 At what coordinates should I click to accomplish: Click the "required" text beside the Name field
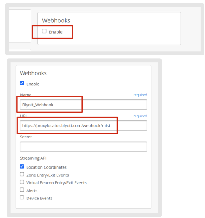point(140,95)
